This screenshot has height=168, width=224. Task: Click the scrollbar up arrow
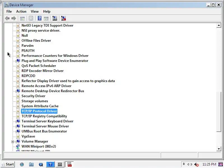219,25
